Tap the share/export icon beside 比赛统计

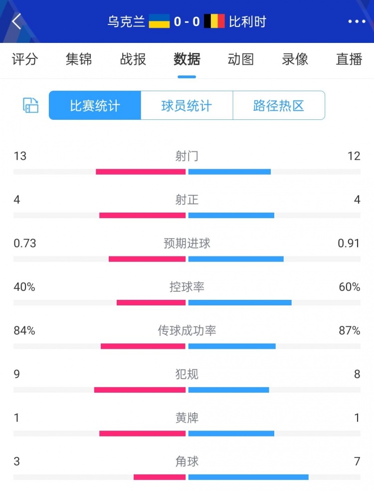coord(31,105)
